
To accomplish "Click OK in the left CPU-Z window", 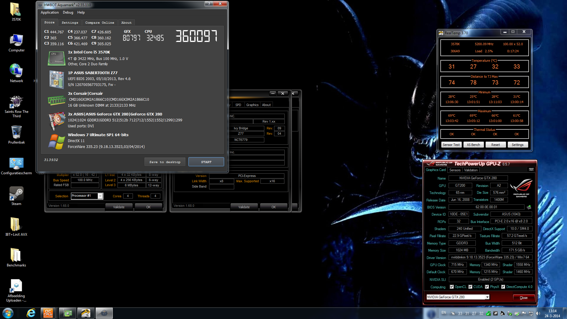I will [148, 207].
